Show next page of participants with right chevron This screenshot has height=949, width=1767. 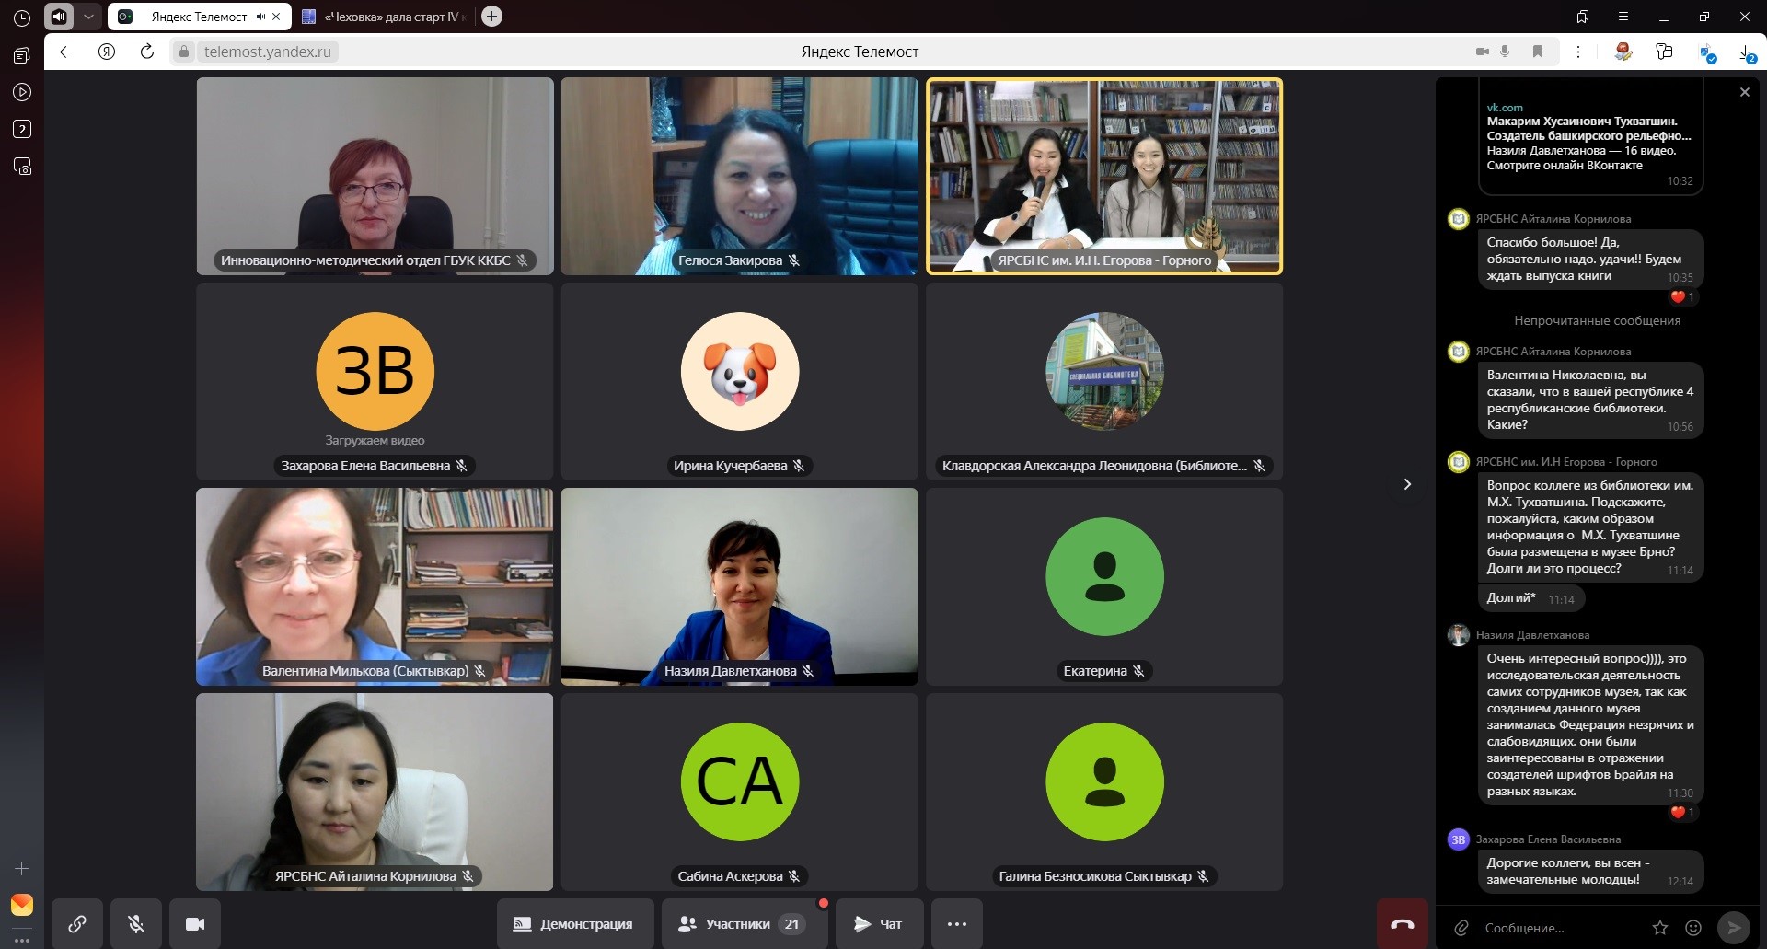click(1407, 484)
